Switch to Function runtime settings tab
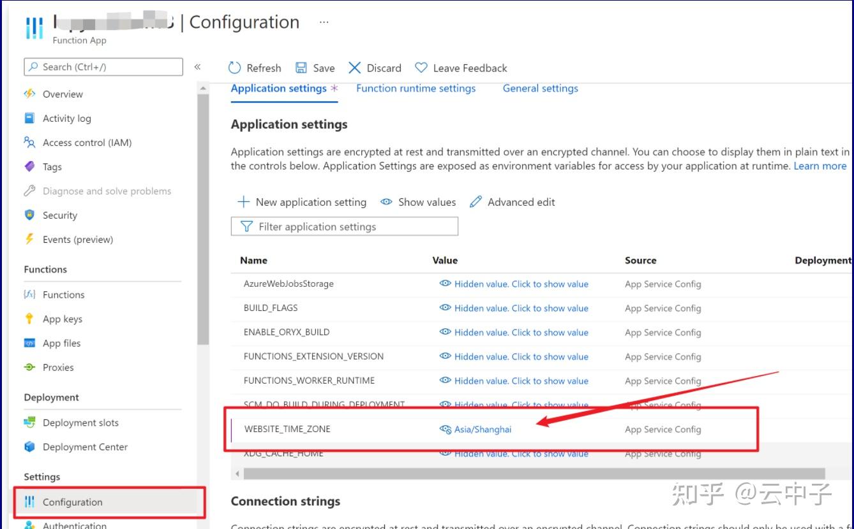Viewport: 854px width, 529px height. 416,89
